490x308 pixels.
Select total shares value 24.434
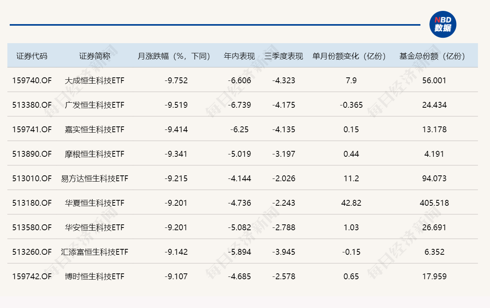pyautogui.click(x=434, y=105)
